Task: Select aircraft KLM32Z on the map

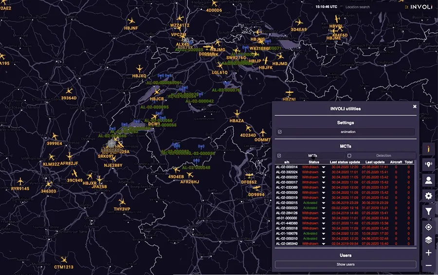Action: pos(52,157)
